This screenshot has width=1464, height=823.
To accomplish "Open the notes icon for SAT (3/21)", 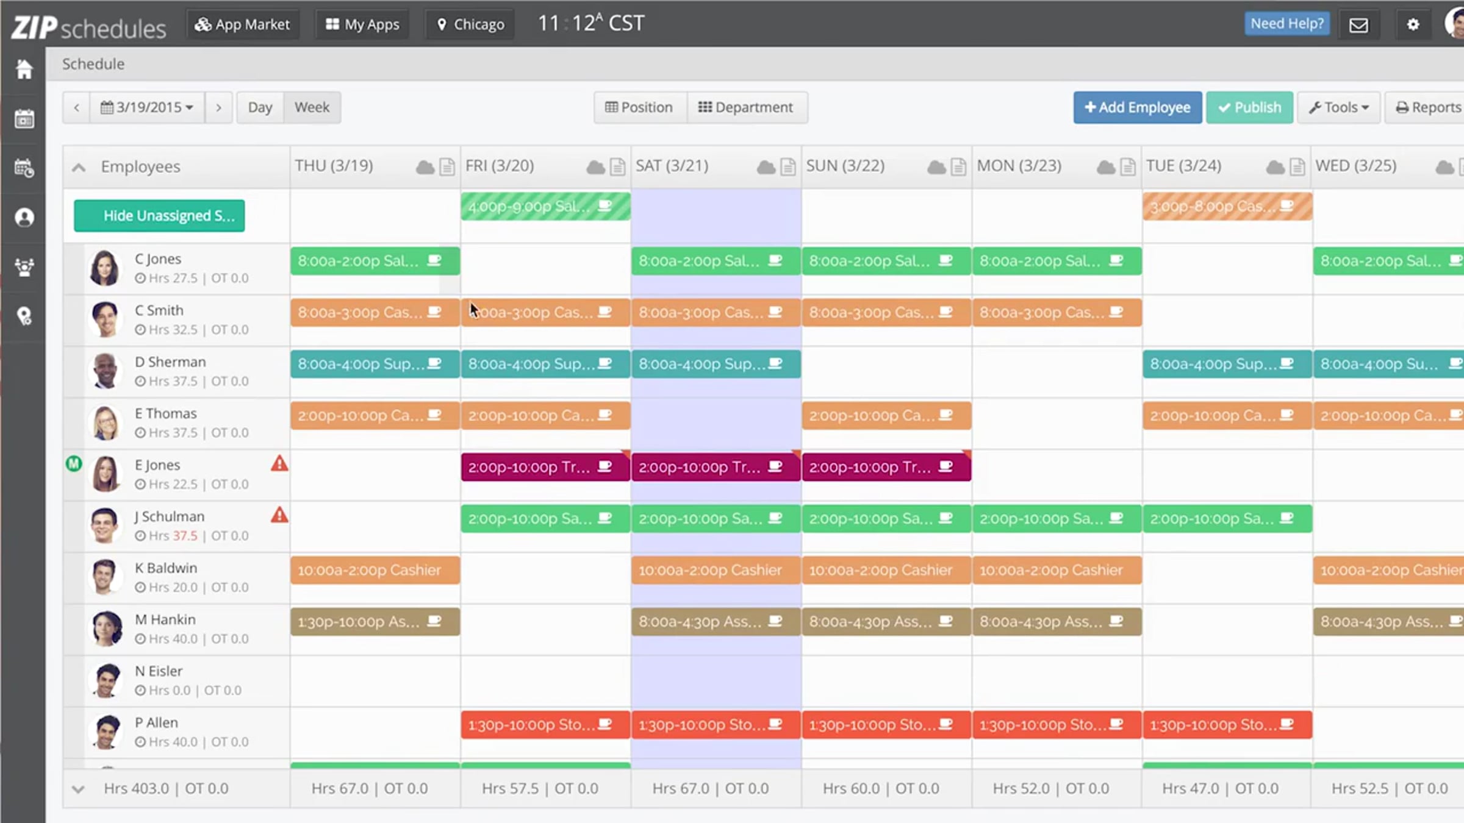I will pos(788,167).
